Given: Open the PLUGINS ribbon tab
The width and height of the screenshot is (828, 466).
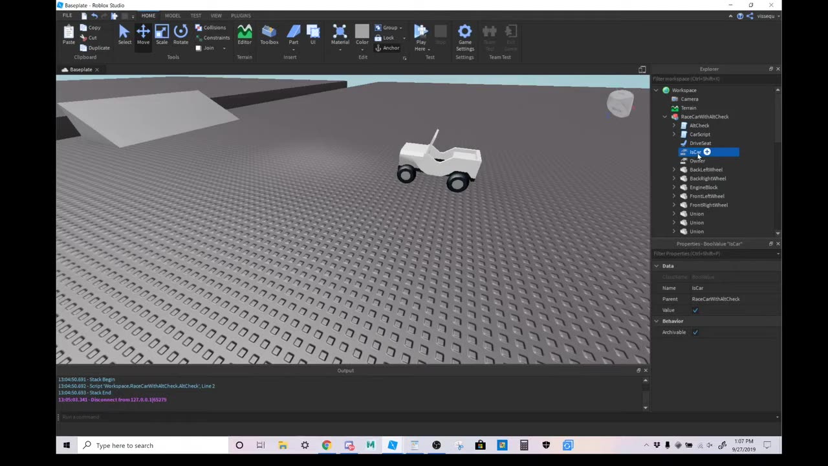Looking at the screenshot, I should 240,16.
